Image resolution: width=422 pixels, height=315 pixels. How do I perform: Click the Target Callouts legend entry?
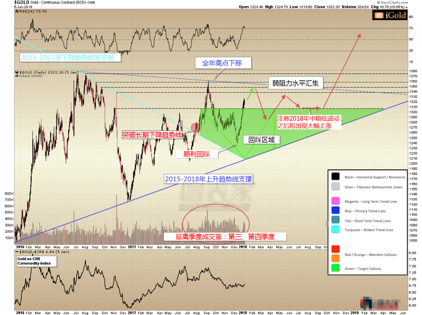click(363, 269)
